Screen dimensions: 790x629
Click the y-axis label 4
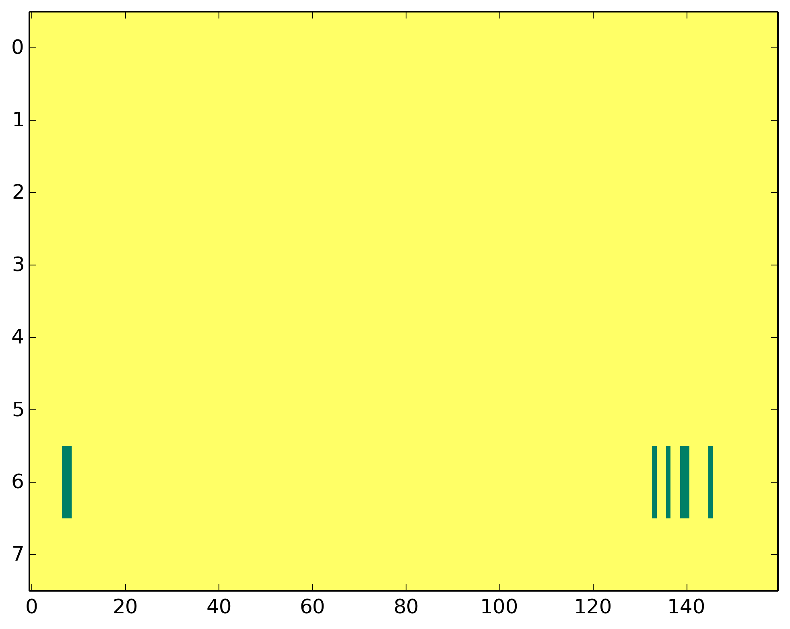tap(18, 337)
